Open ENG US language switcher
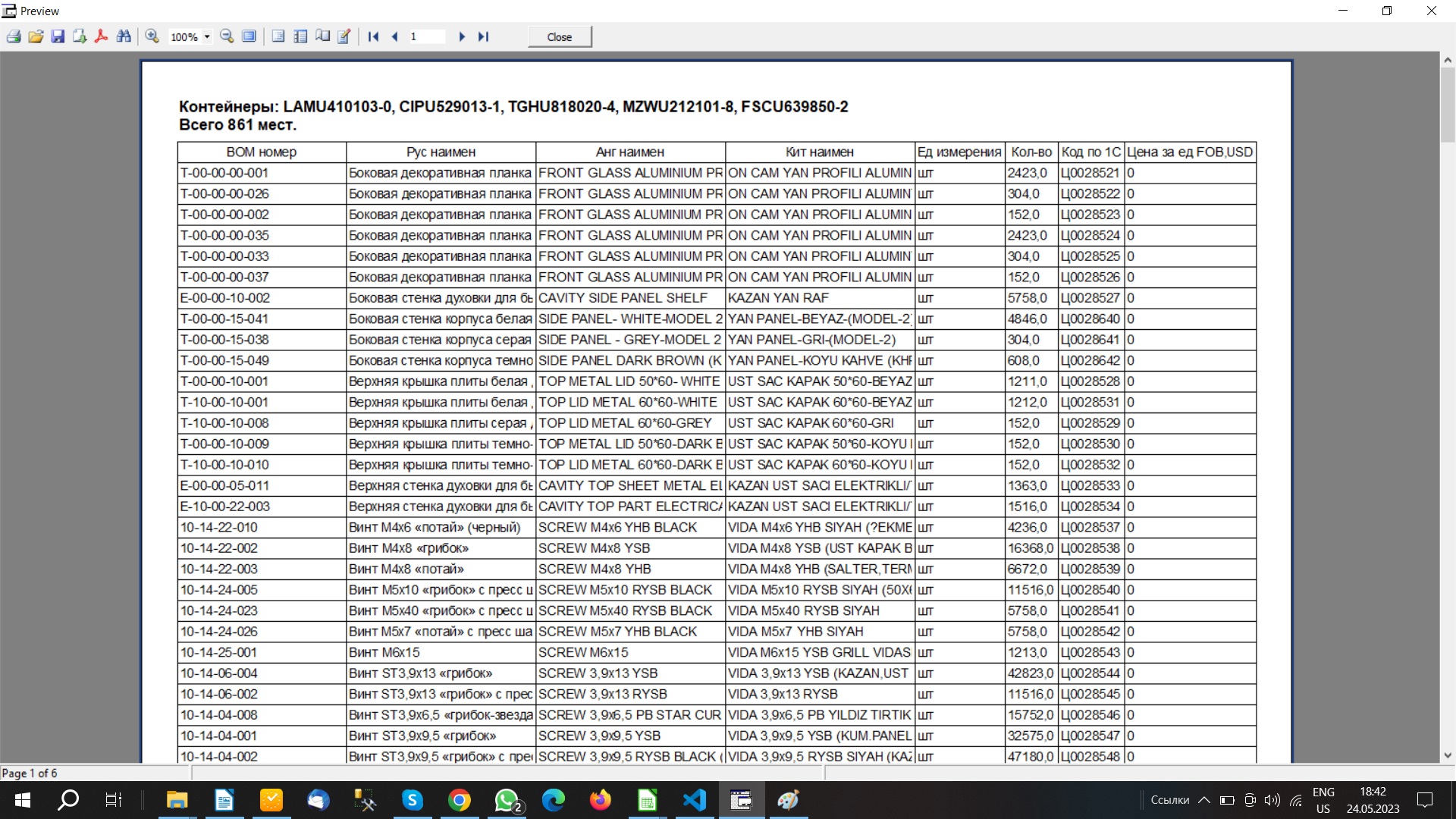 coord(1323,800)
